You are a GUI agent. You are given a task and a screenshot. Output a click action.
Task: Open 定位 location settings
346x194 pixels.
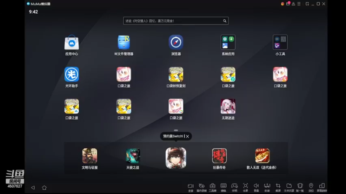click(311, 188)
